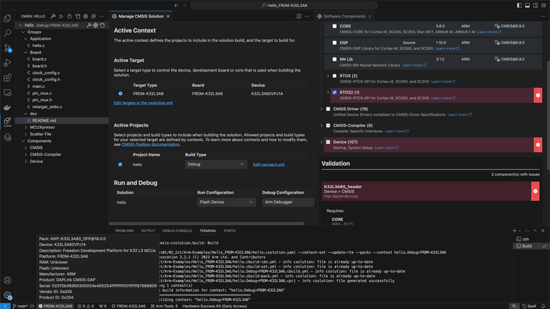
Task: Switch to the Problems panel tab
Action: [x=124, y=231]
